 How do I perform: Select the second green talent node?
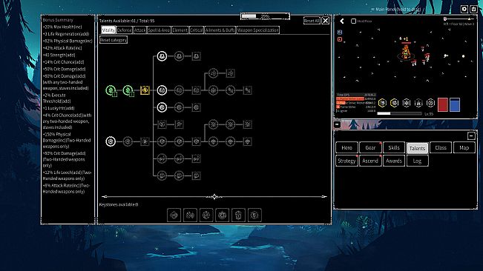point(128,90)
